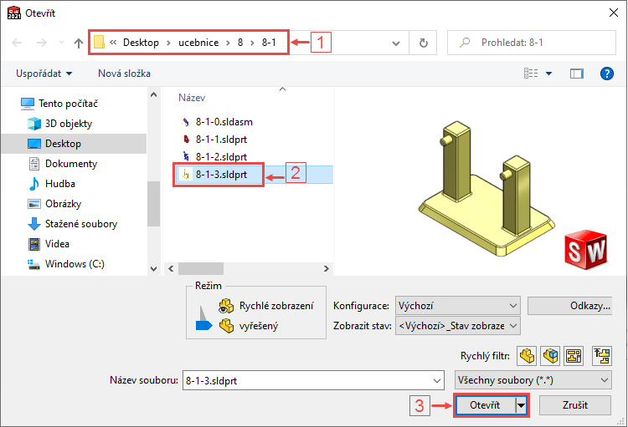Select Dokumenty in the navigation pane
628x427 pixels.
pyautogui.click(x=71, y=164)
